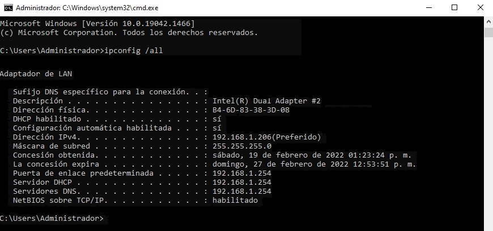The width and height of the screenshot is (493, 231).
Task: Click the Servidores DNS address value
Action: pos(242,191)
